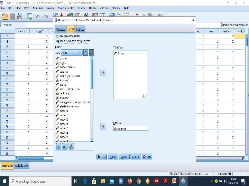The height and width of the screenshot is (186, 249).
Task: Select row 12 header in data grid
Action: coord(7,84)
